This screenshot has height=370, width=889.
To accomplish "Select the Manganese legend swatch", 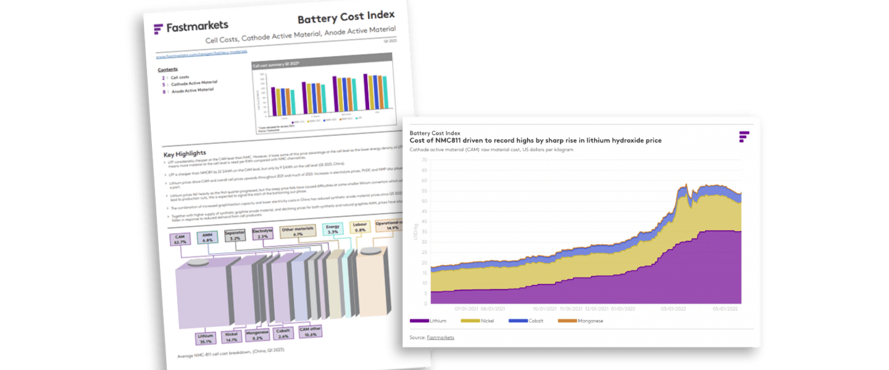I will 567,321.
